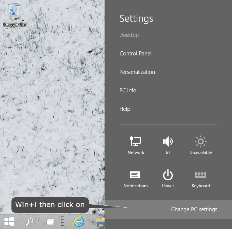Click the volume speaker icon showing 67
Image resolution: width=232 pixels, height=229 pixels.
[168, 145]
